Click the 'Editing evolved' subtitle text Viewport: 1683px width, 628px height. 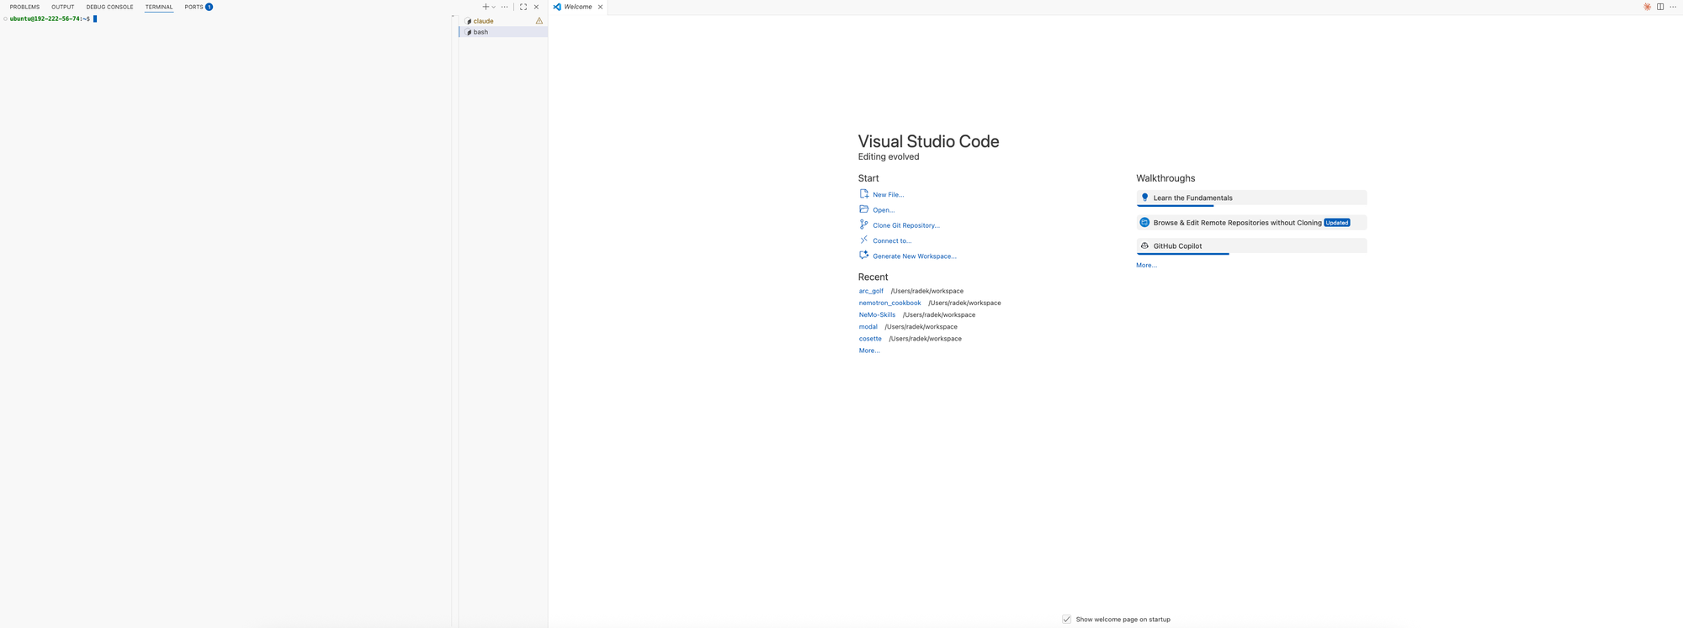click(x=889, y=157)
